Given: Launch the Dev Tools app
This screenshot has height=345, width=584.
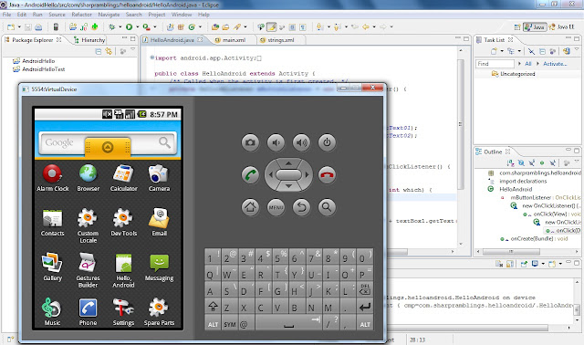Looking at the screenshot, I should (124, 223).
